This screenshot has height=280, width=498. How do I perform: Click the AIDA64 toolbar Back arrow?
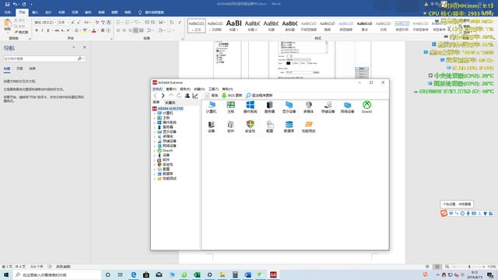click(156, 96)
